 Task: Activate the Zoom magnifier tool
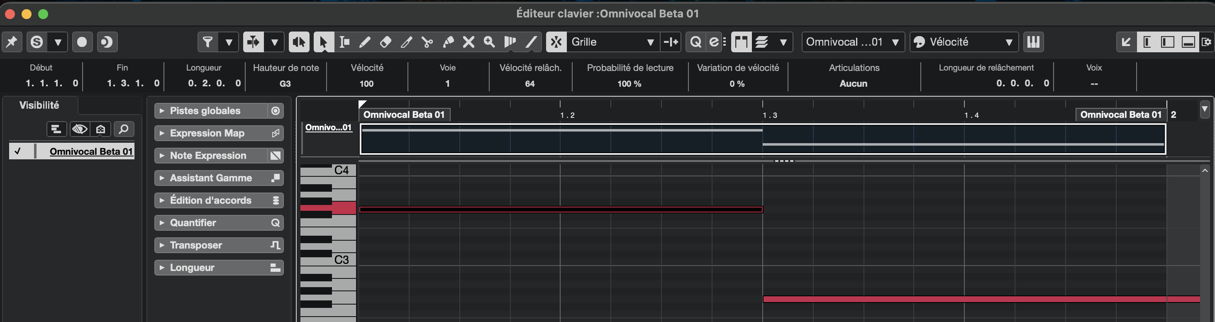(x=489, y=42)
